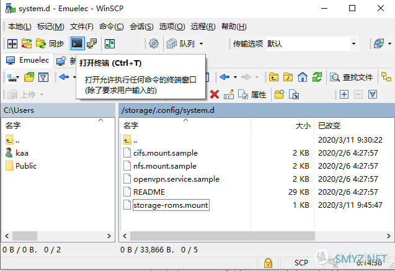Click the 队列 queue button
This screenshot has width=395, height=271.
(x=180, y=44)
